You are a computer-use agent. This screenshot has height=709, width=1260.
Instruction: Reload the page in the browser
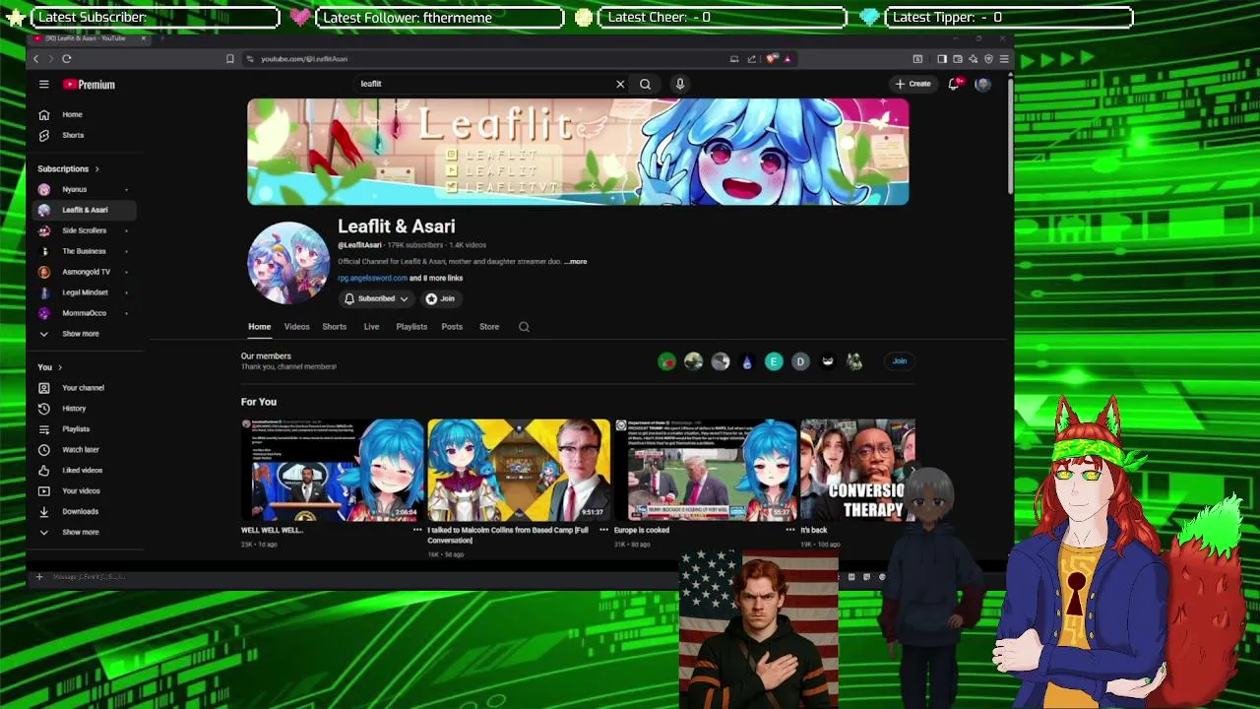click(66, 59)
